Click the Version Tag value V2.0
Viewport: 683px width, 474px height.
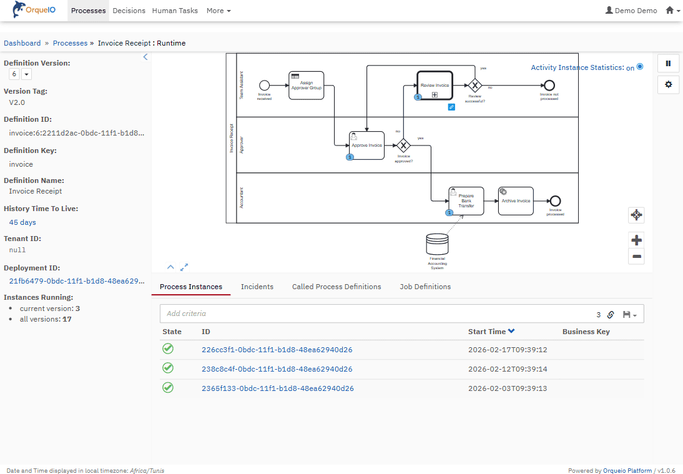coord(17,102)
